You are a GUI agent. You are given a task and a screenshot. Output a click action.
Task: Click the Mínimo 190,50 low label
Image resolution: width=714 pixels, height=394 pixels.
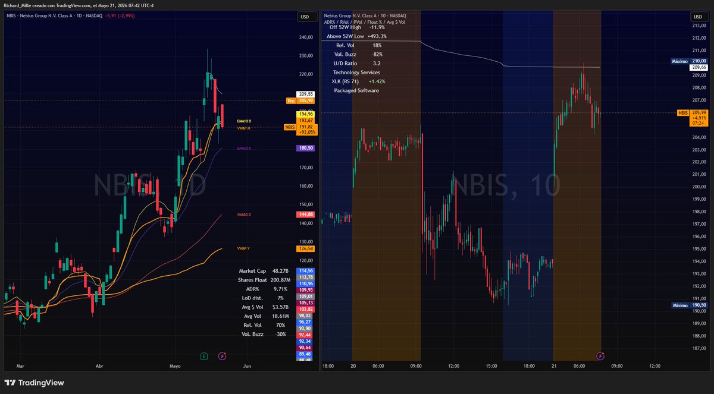688,305
